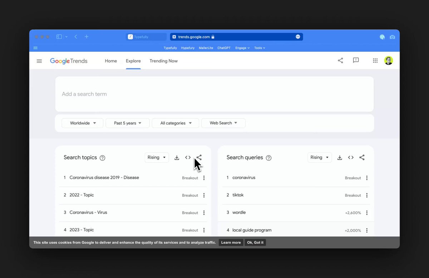Click Learn more in cookie banner
This screenshot has width=429, height=278.
(231, 243)
